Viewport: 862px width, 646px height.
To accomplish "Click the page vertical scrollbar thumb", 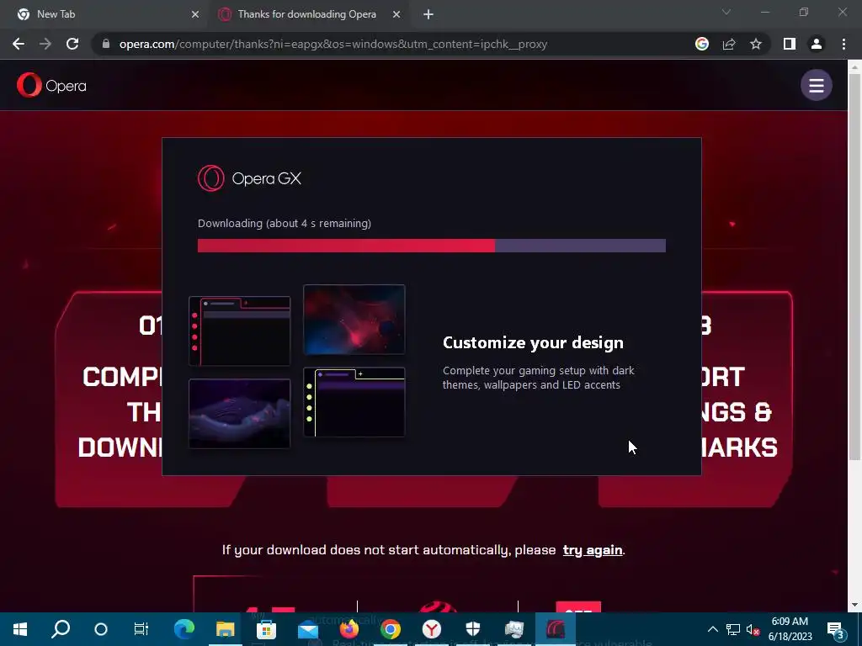I will pos(854,267).
